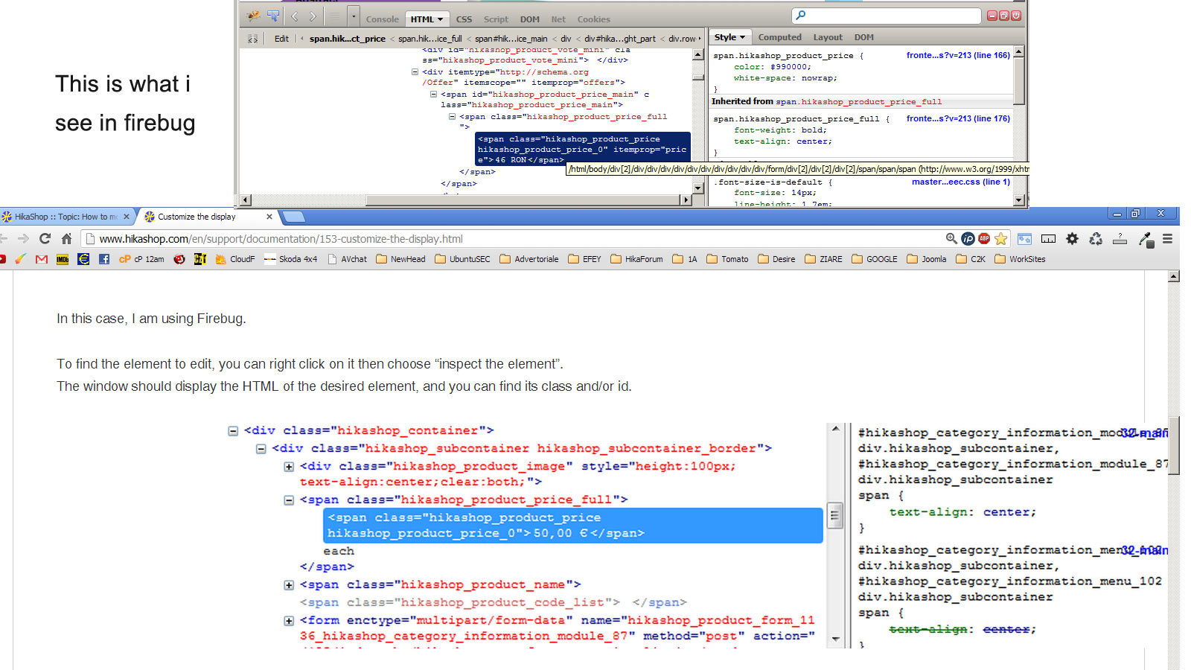Open the HikaForum bookmarks folder
Screen dimensions: 1191x670
[636, 259]
